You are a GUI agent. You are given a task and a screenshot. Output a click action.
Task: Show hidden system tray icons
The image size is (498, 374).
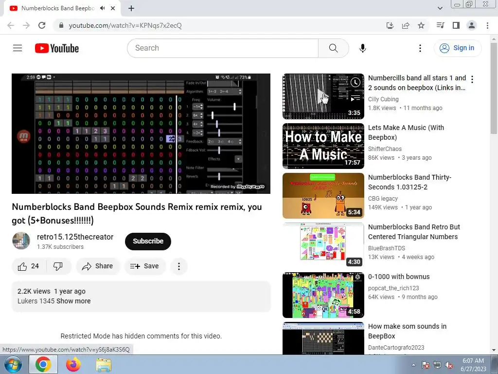pyautogui.click(x=413, y=365)
